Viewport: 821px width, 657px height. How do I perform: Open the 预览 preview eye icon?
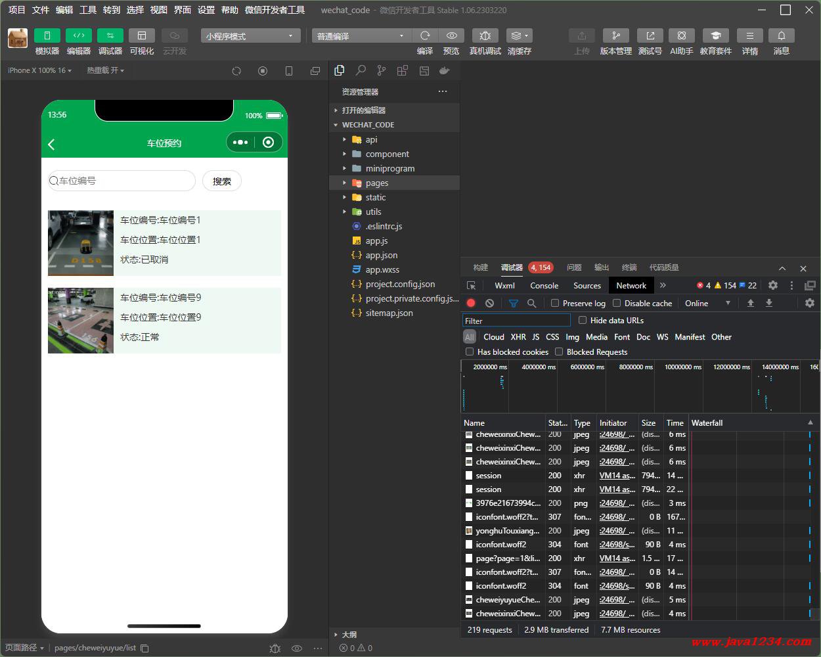coord(451,35)
